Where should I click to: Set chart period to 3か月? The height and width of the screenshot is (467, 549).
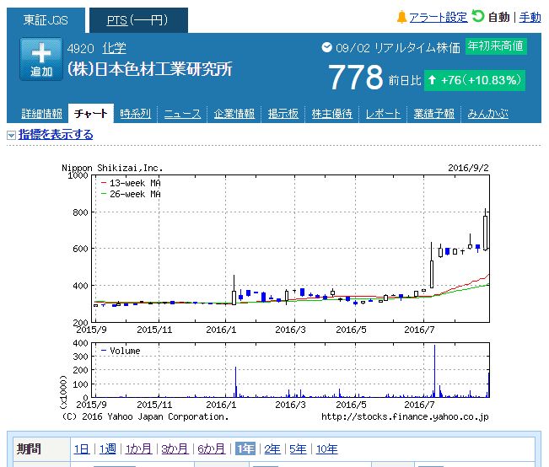pos(175,448)
